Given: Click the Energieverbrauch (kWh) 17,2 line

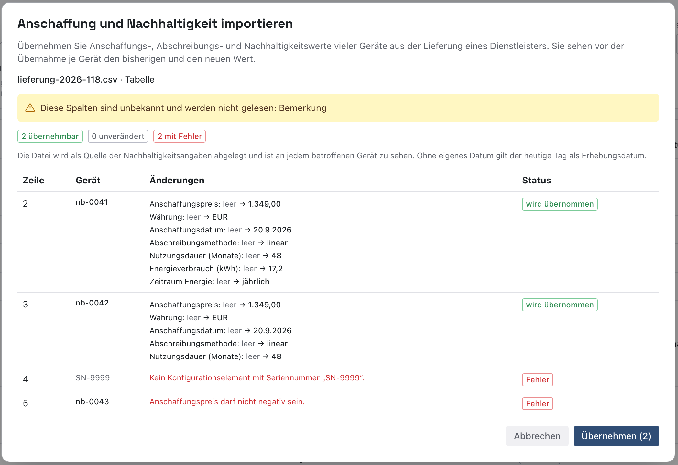Looking at the screenshot, I should 216,269.
